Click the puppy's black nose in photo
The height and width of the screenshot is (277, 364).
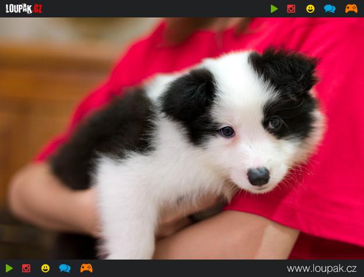258,176
